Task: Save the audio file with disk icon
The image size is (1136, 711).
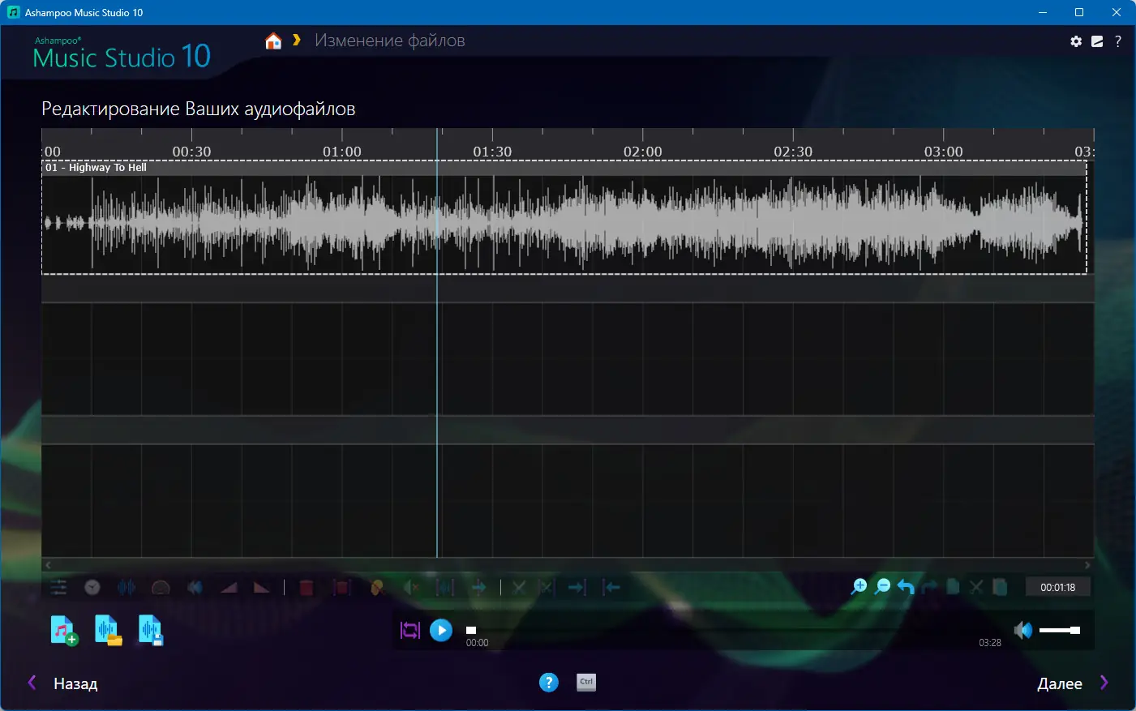Action: coord(151,630)
